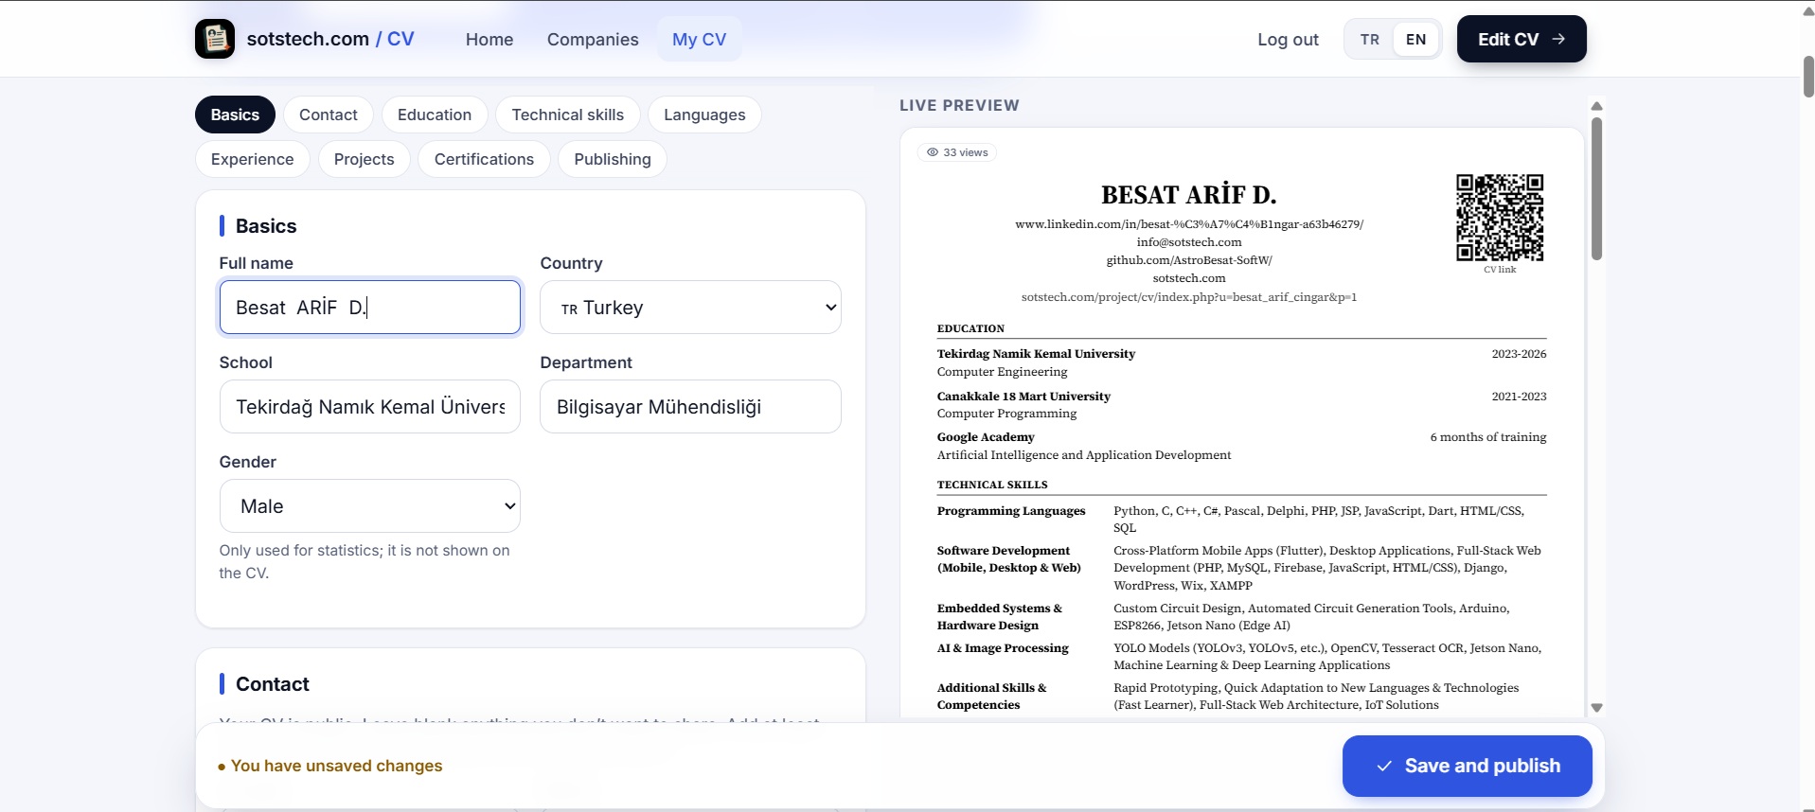Click the info@sotstech.com email in preview

click(x=1189, y=242)
